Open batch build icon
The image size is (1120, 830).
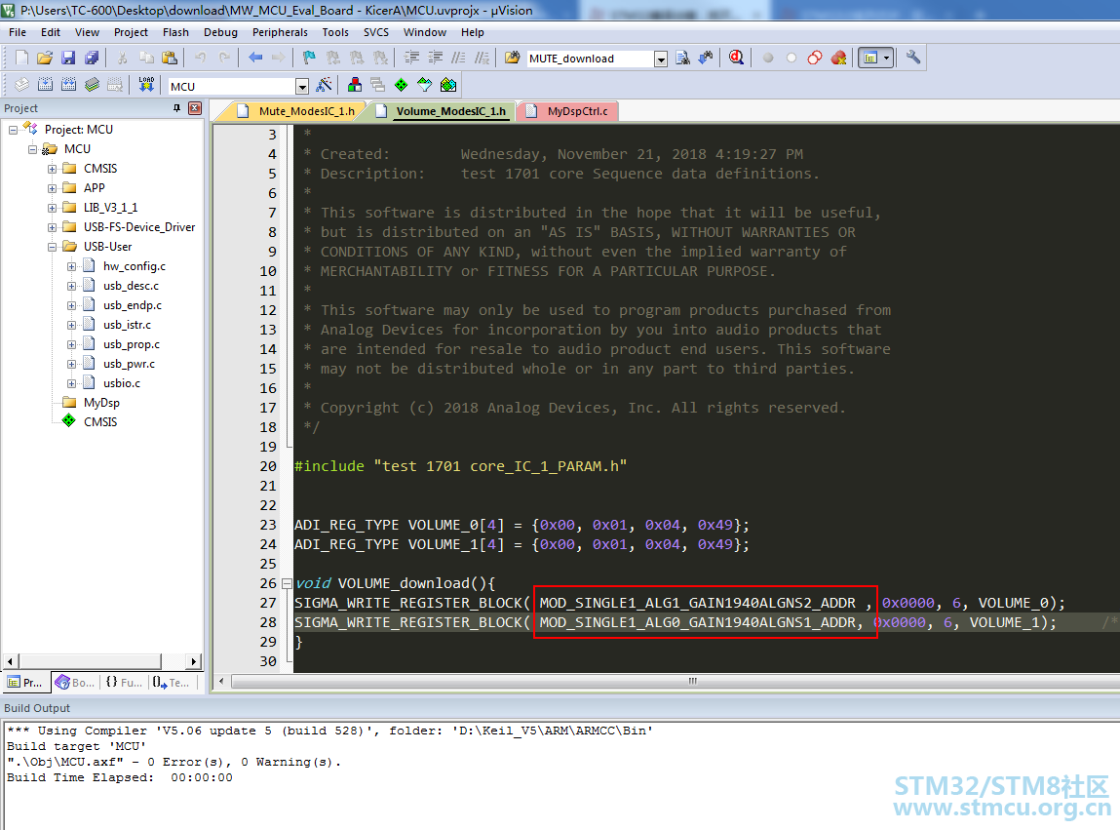tap(93, 85)
